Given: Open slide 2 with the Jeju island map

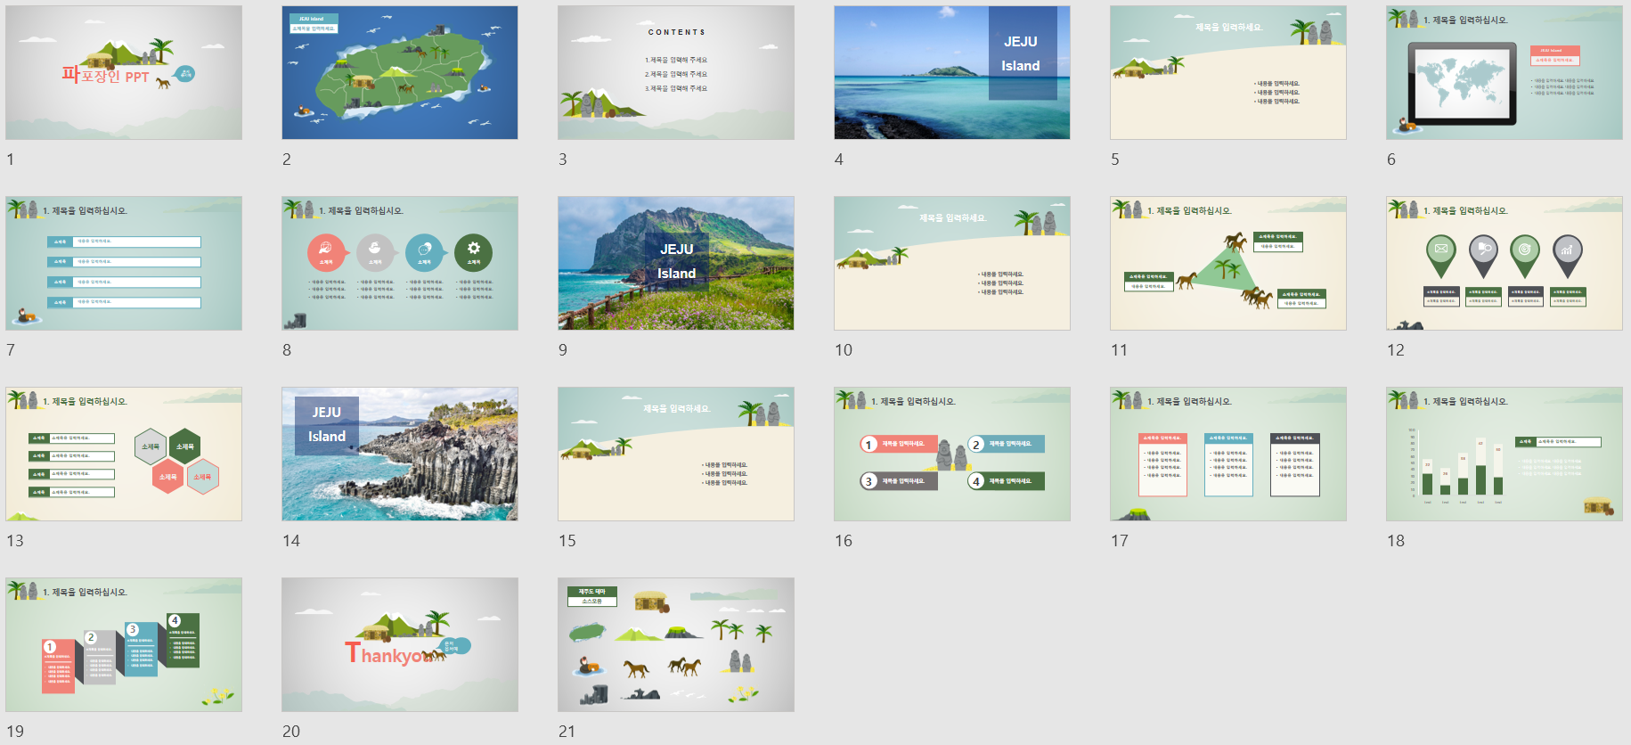Looking at the screenshot, I should 400,72.
